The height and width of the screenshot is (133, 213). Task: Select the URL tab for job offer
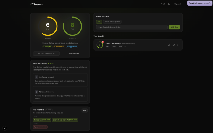click(x=99, y=22)
